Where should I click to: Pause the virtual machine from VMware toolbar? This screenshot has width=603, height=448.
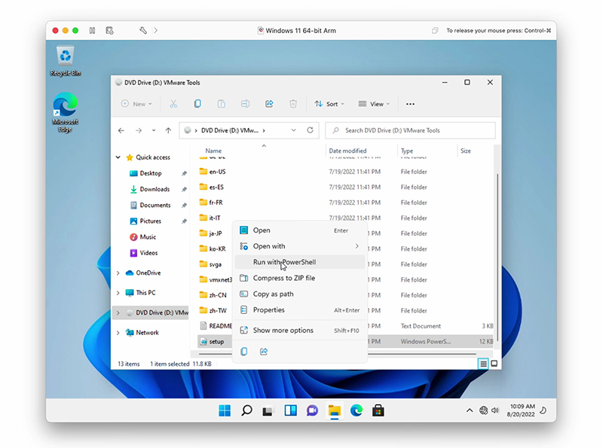[x=92, y=30]
